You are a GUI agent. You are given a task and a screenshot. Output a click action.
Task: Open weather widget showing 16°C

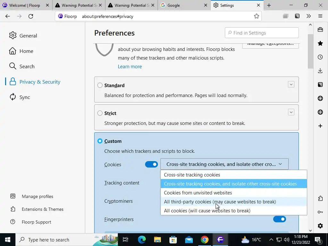251,240
